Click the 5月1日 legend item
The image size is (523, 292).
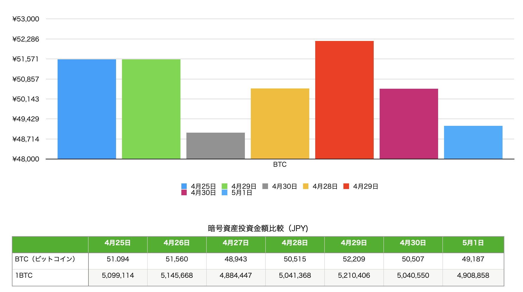tap(224, 192)
